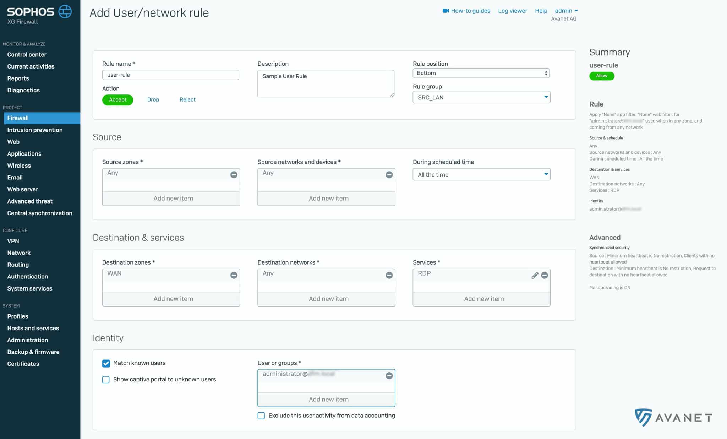Screen dimensions: 727x439
Task: Open the How-to guides link
Action: click(x=470, y=11)
